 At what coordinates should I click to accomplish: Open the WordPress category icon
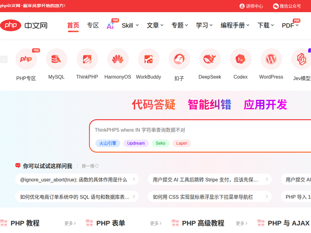pyautogui.click(x=271, y=59)
